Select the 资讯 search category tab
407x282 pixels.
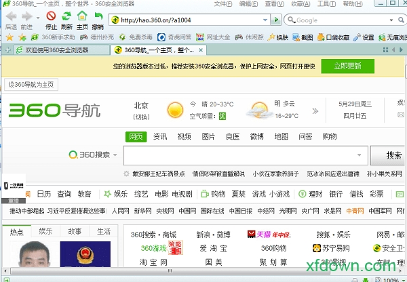pyautogui.click(x=160, y=136)
